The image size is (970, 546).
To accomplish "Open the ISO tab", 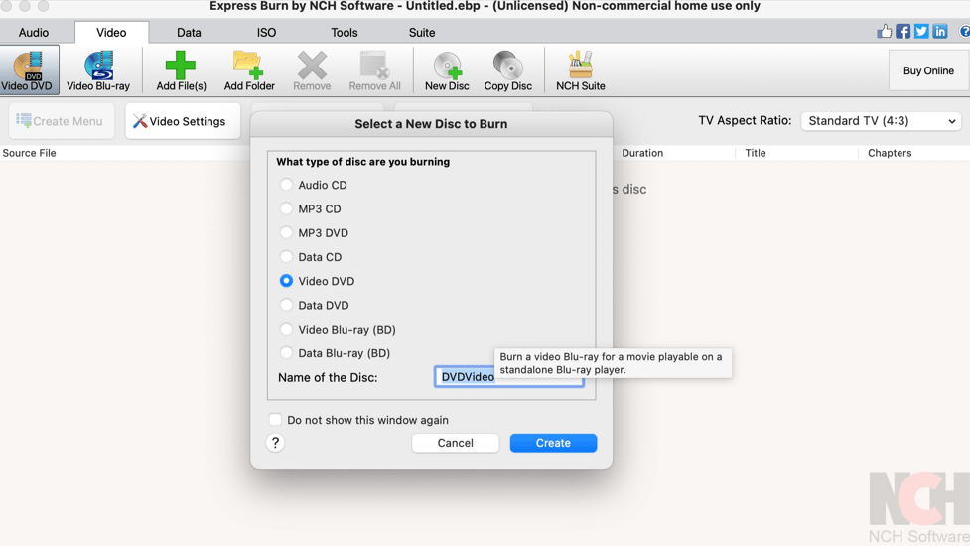I will point(266,33).
